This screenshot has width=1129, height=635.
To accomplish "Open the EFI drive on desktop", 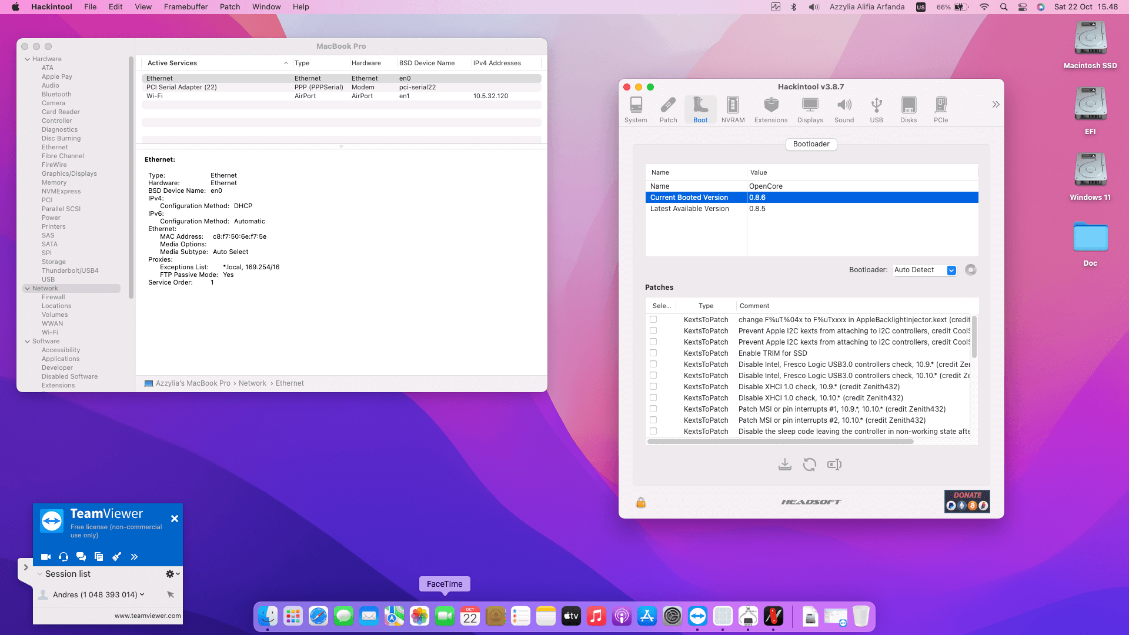I will tap(1090, 111).
